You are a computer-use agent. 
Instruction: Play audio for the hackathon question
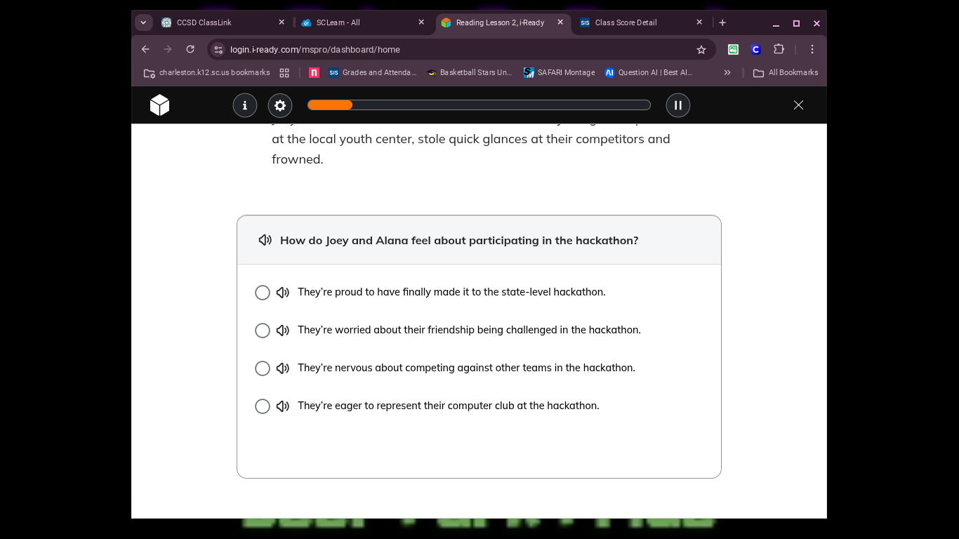tap(265, 240)
